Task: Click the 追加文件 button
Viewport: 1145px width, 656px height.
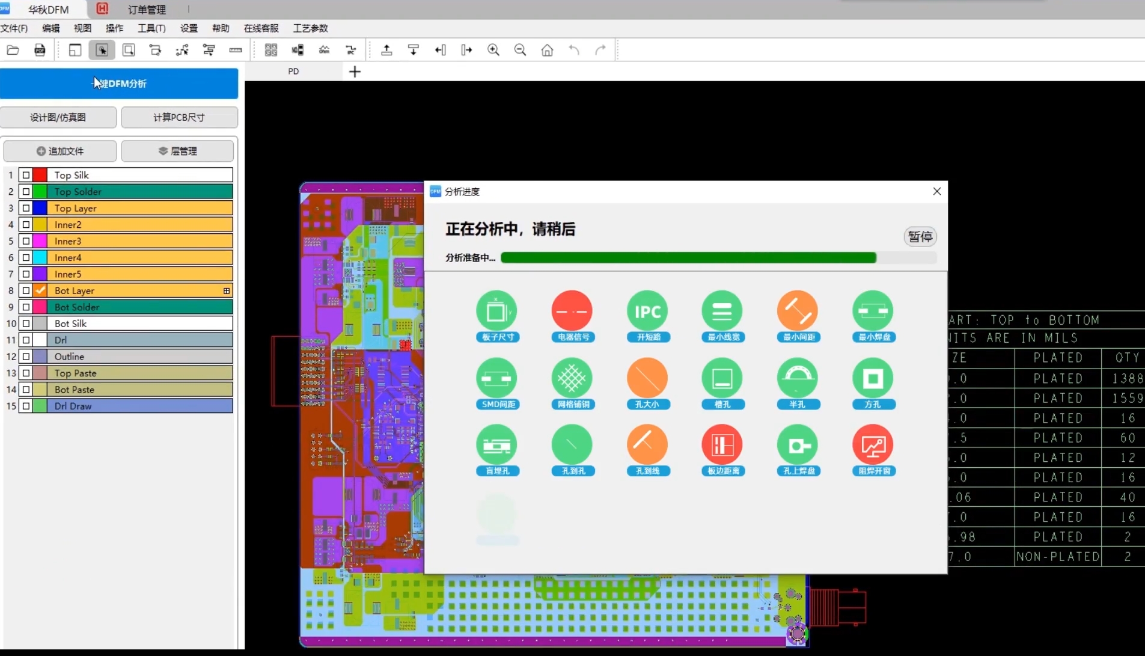Action: pyautogui.click(x=60, y=151)
